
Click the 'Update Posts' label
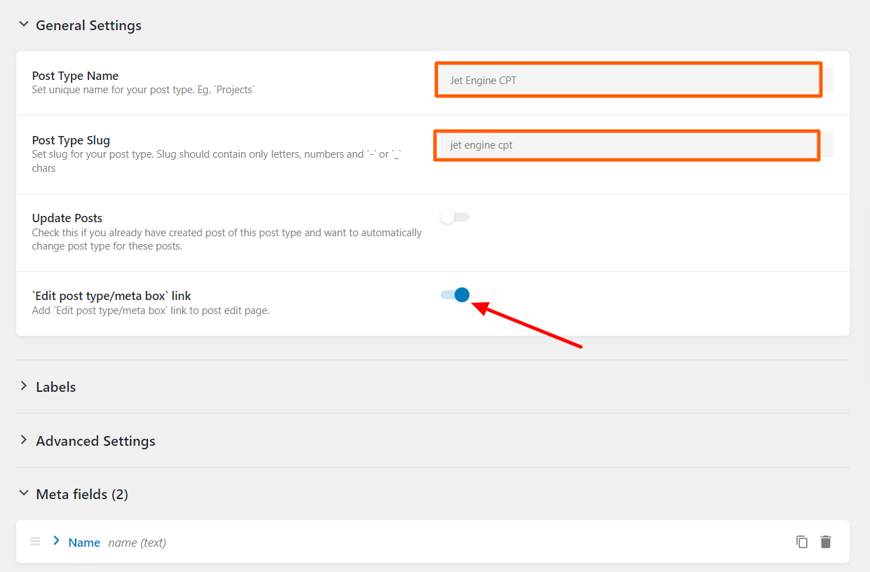67,218
